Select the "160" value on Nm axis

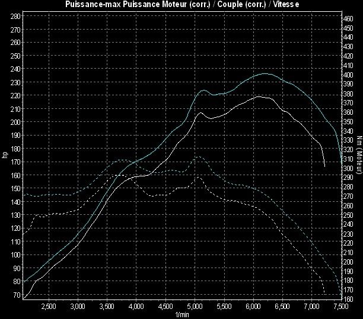click(x=349, y=299)
